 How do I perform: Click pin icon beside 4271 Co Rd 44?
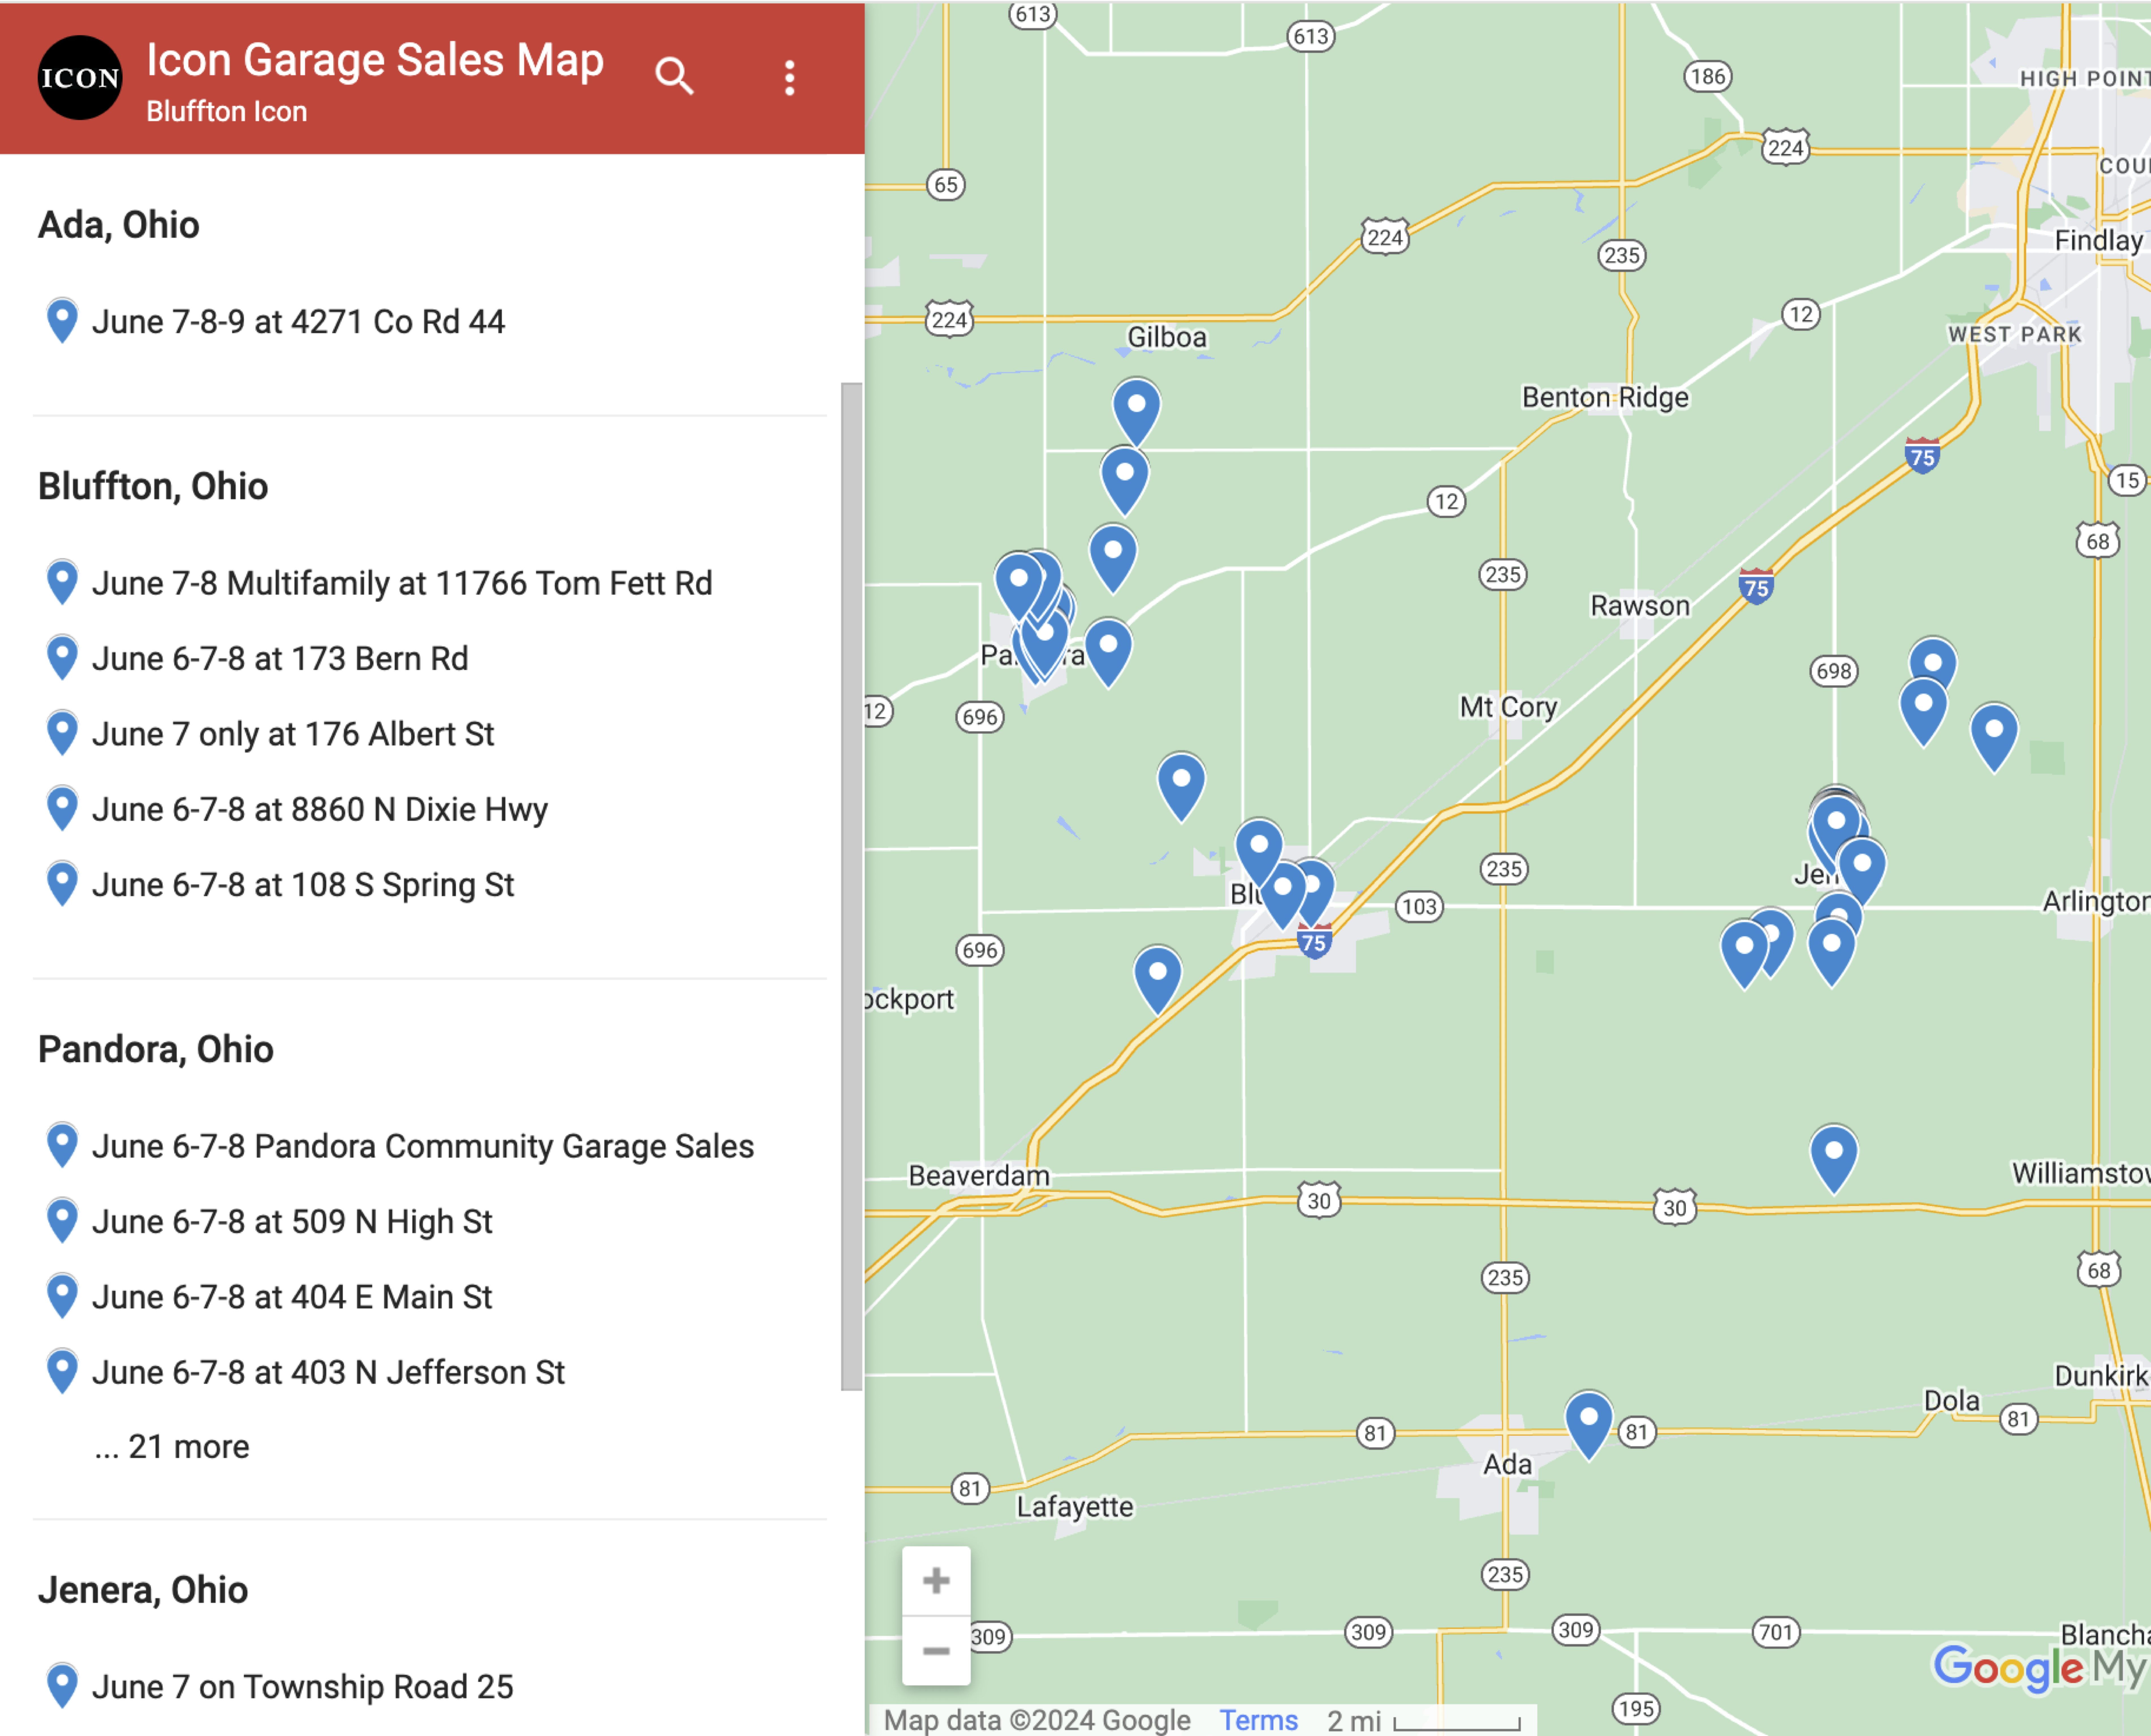(x=62, y=321)
